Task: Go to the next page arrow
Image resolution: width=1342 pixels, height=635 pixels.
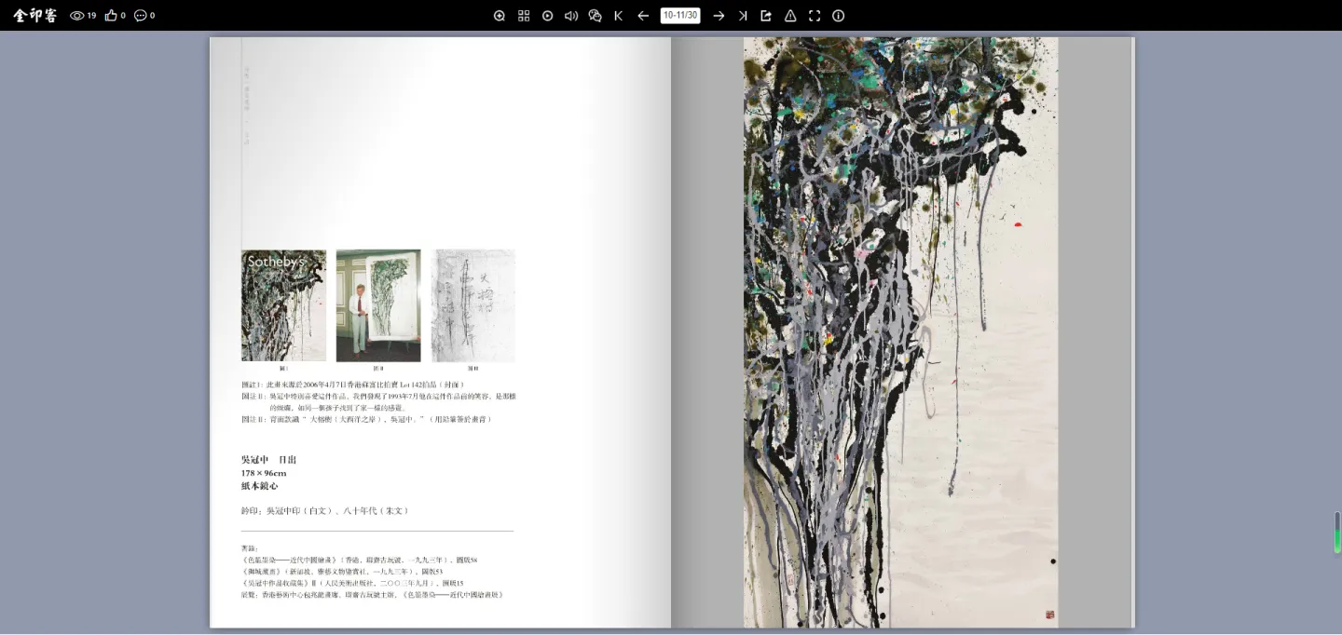Action: click(x=719, y=16)
